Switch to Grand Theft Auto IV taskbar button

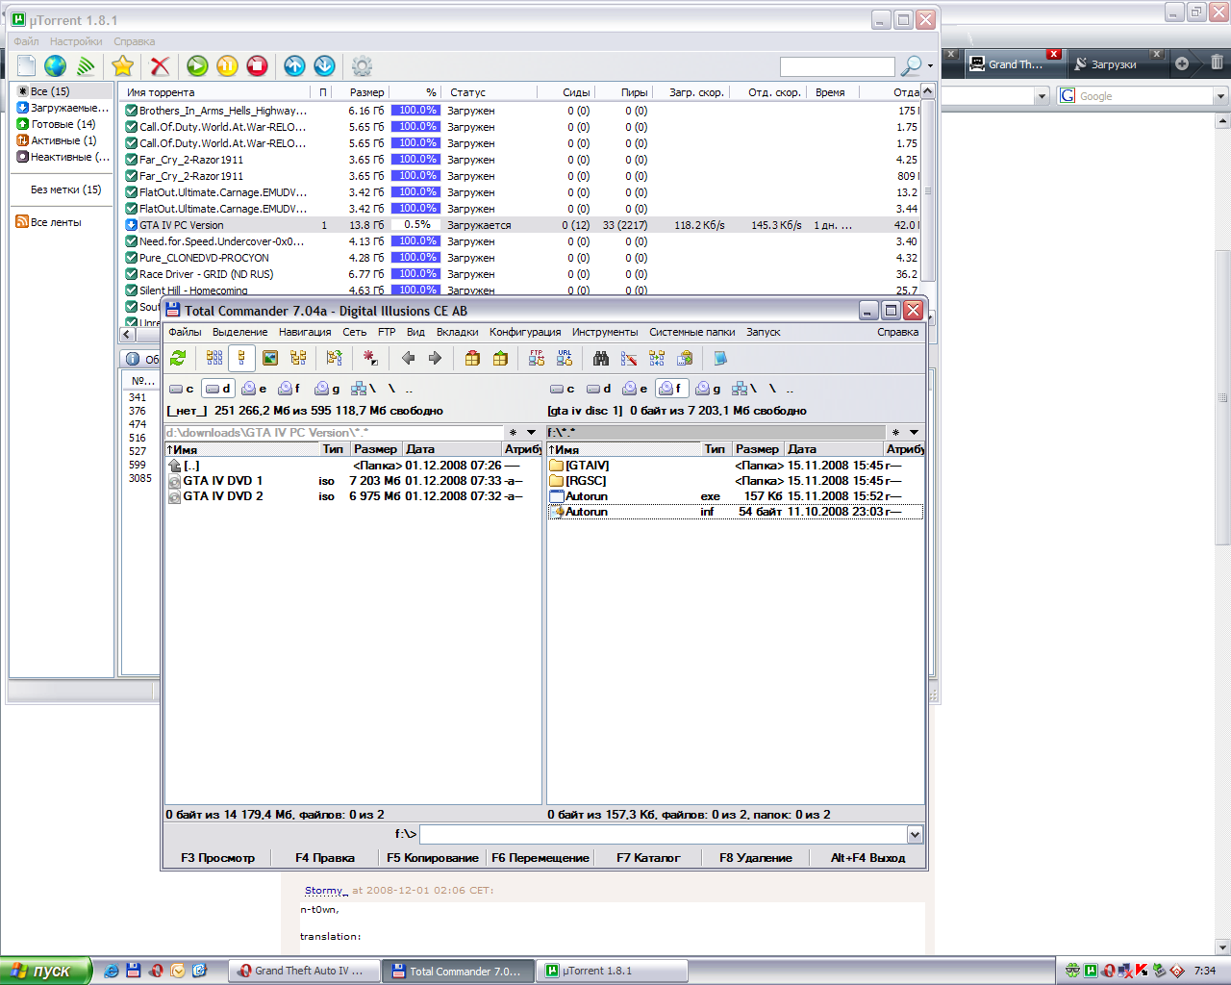(x=304, y=971)
